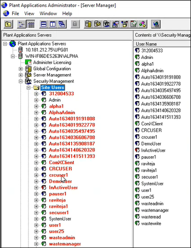The height and width of the screenshot is (248, 191).
Task: Toggle the tree view toolbar button
Action: pyautogui.click(x=21, y=24)
